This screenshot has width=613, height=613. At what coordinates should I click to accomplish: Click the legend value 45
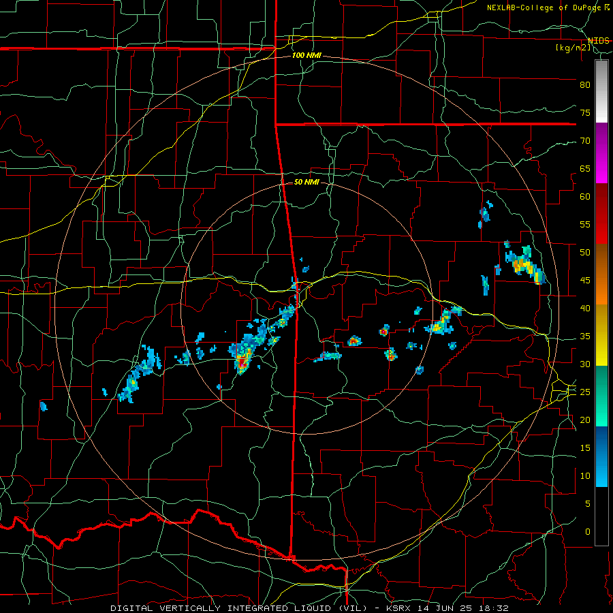[x=585, y=281]
